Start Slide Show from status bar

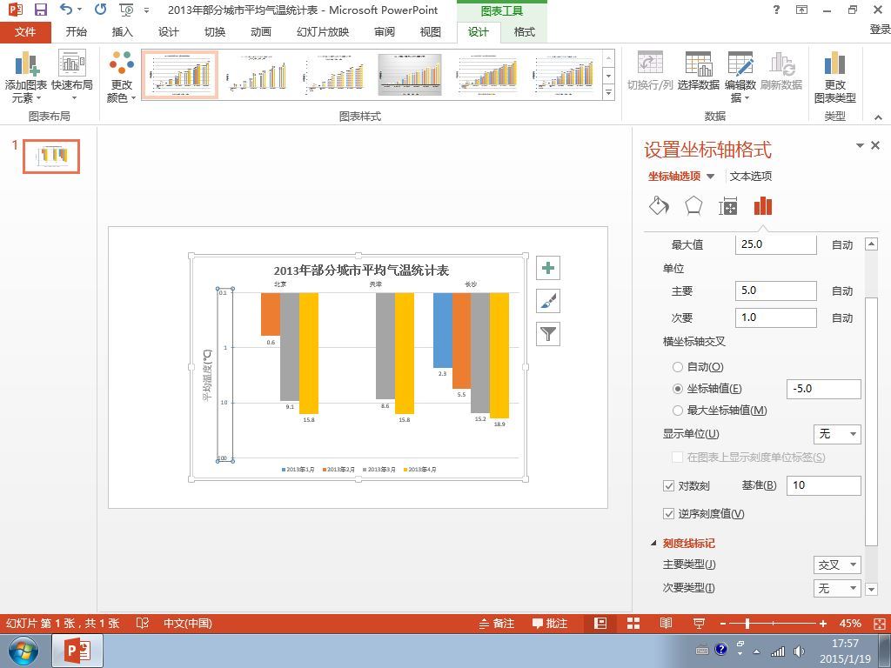(x=699, y=623)
